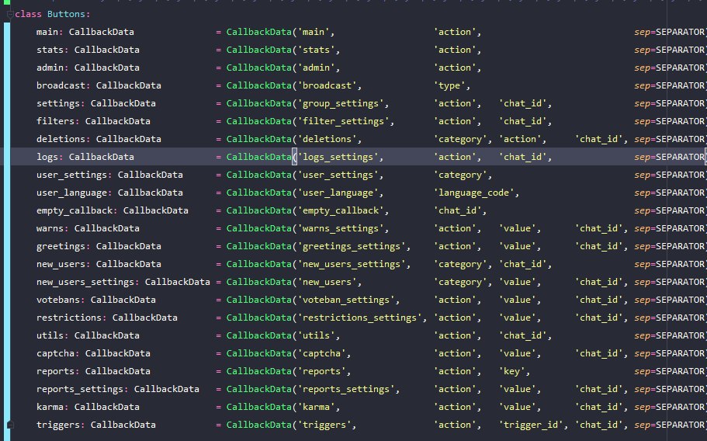Click the reports_settings variable name

point(80,389)
